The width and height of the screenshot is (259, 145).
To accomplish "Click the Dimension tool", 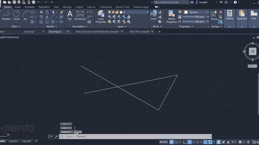I will 80,15.
